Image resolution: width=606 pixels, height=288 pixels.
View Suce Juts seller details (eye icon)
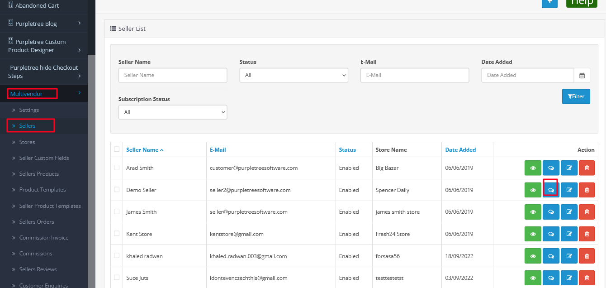coord(533,278)
